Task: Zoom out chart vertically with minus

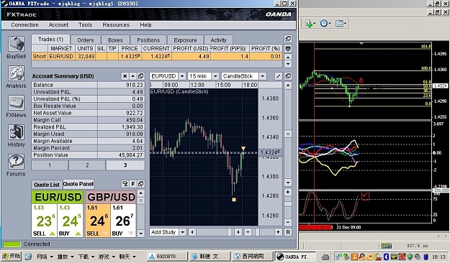Action: (x=288, y=222)
